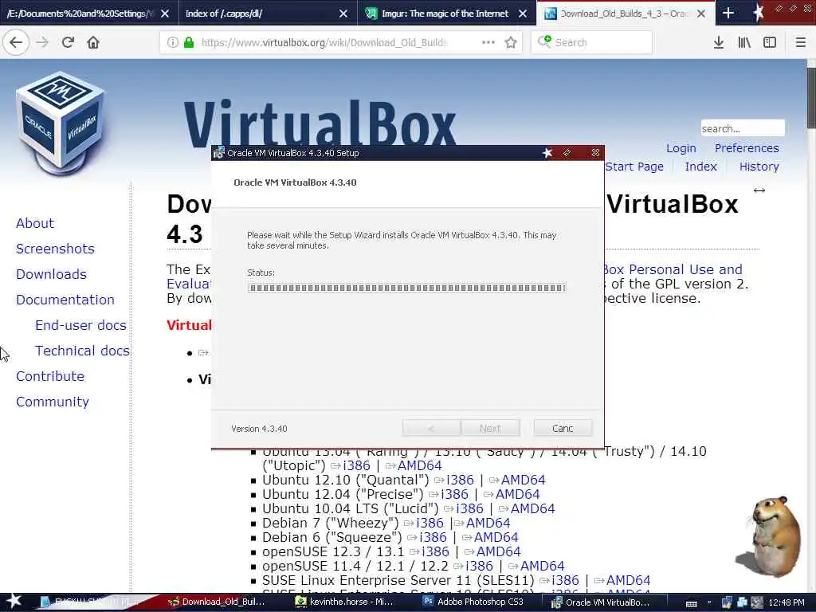Open Contribute sidebar link
816x612 pixels.
[50, 376]
